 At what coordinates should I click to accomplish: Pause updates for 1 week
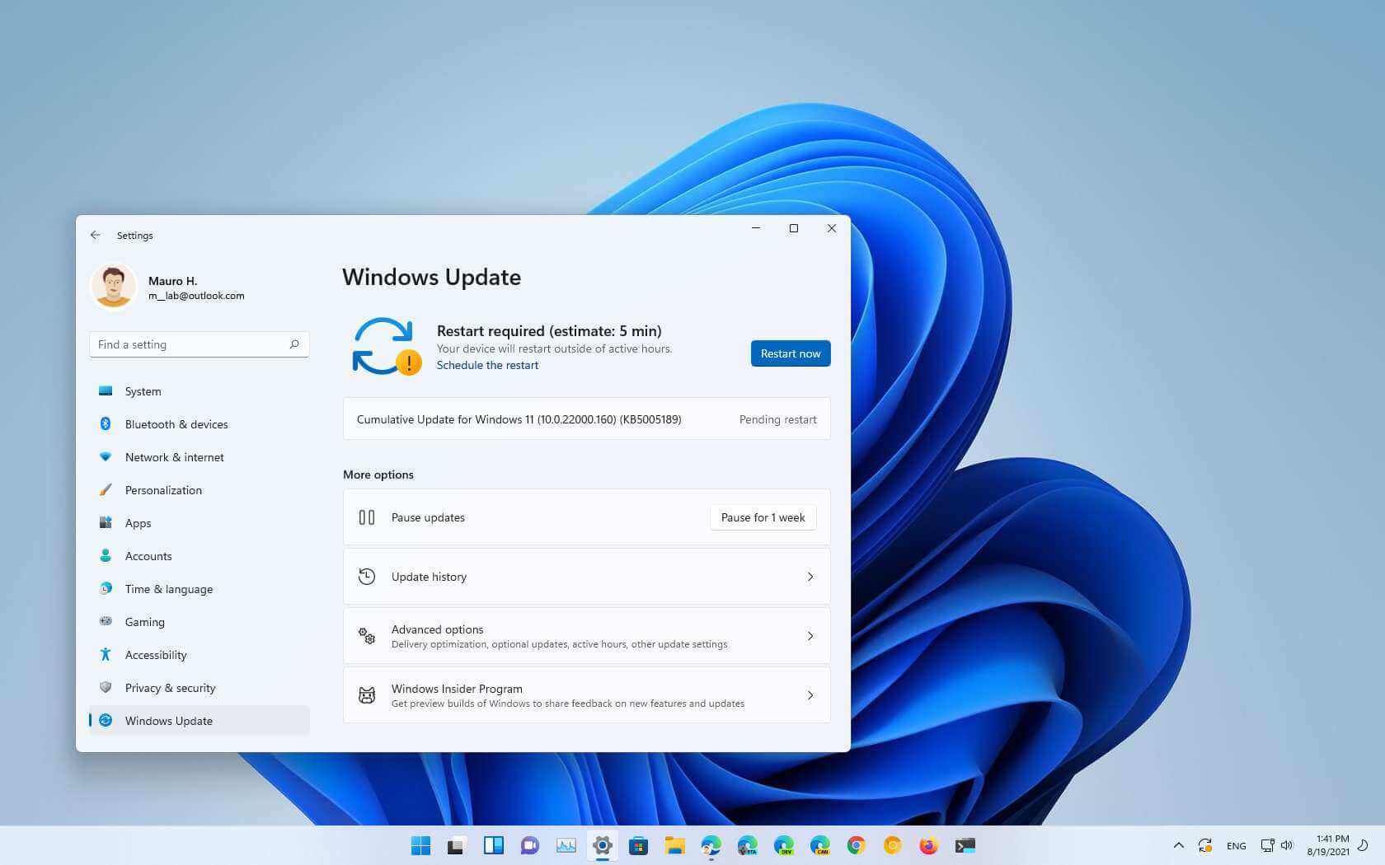[x=762, y=517]
